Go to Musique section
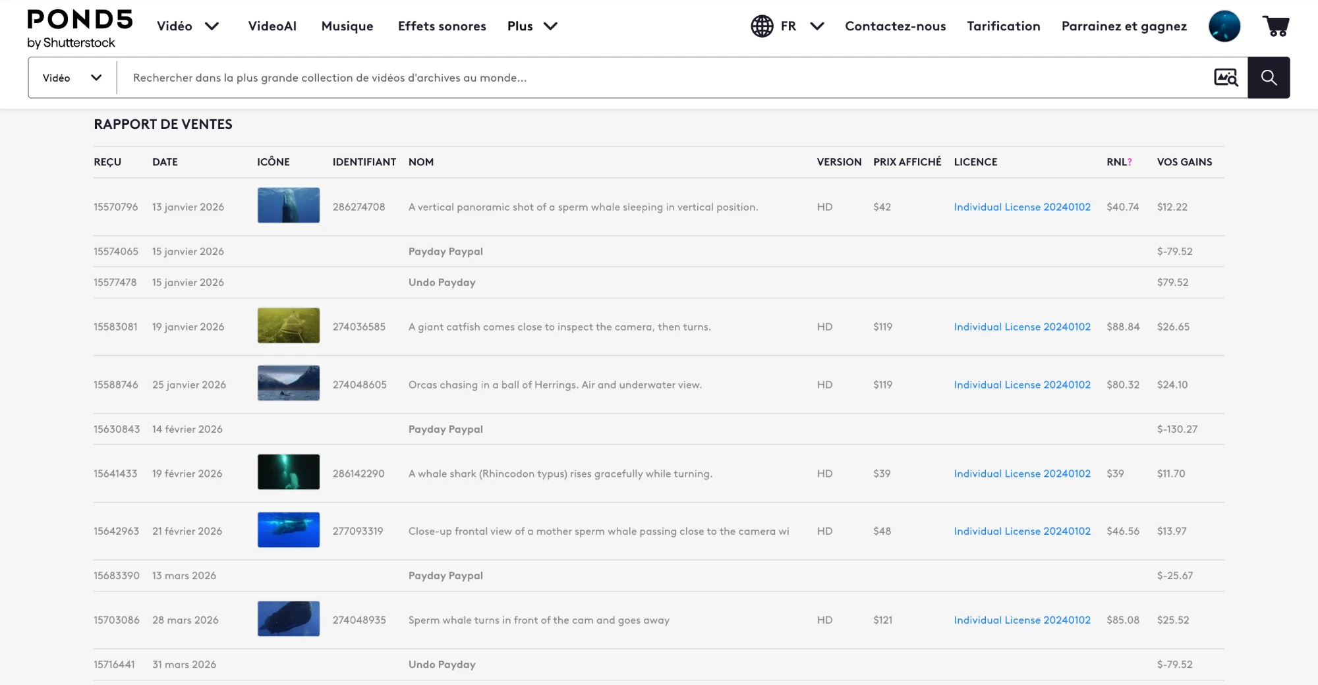Screen dimensions: 1318x685 tap(347, 26)
